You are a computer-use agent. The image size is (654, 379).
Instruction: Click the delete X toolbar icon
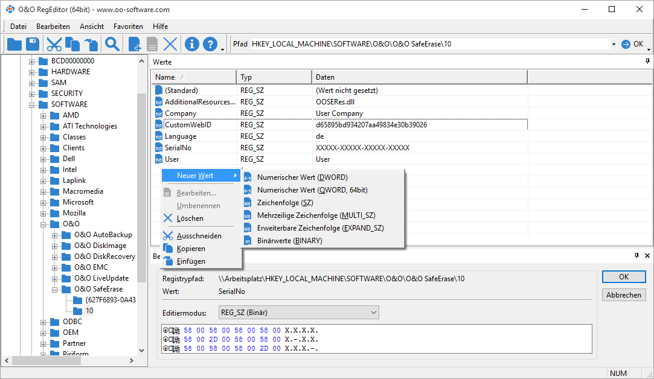click(170, 44)
